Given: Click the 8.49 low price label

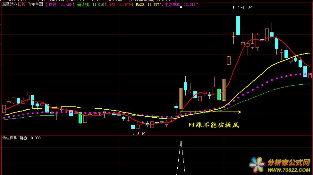Looking at the screenshot, I should click(x=141, y=134).
